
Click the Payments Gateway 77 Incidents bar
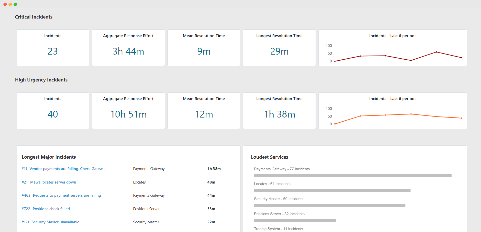(353, 176)
